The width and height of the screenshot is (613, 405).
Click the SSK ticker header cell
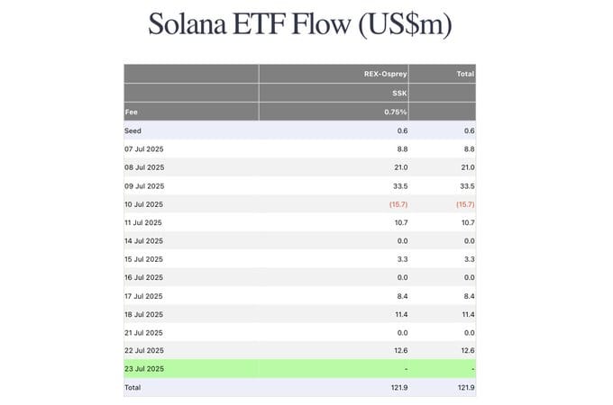coord(399,94)
